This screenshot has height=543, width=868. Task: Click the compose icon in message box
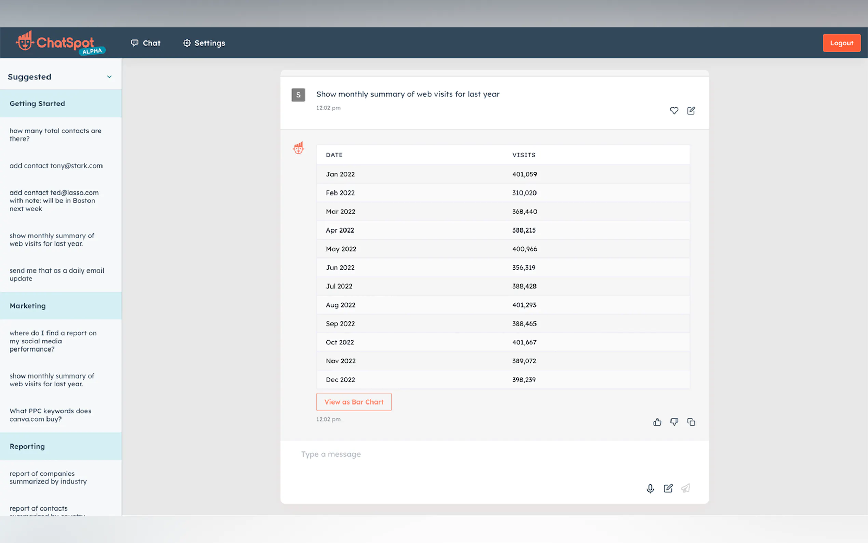[x=668, y=488]
